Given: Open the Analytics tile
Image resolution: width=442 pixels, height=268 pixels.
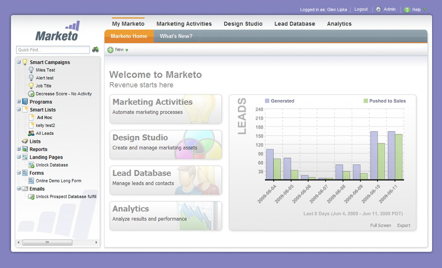Looking at the screenshot, I should pyautogui.click(x=166, y=216).
